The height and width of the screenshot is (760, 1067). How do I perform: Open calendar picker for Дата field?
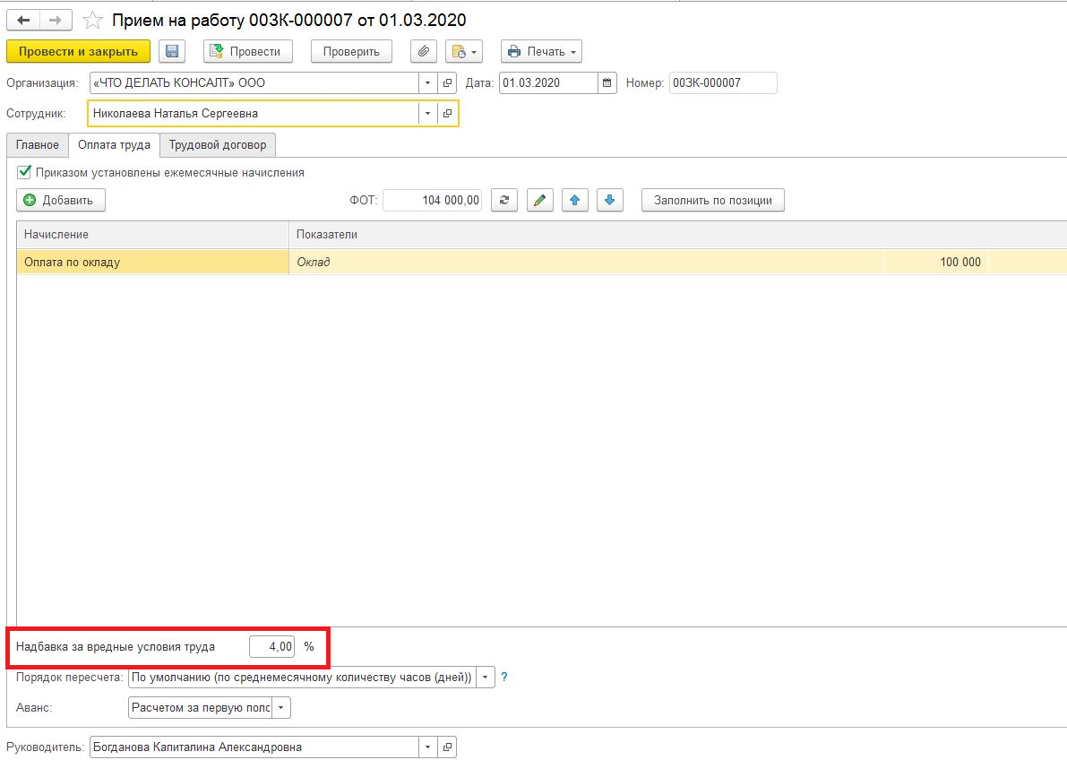point(608,83)
